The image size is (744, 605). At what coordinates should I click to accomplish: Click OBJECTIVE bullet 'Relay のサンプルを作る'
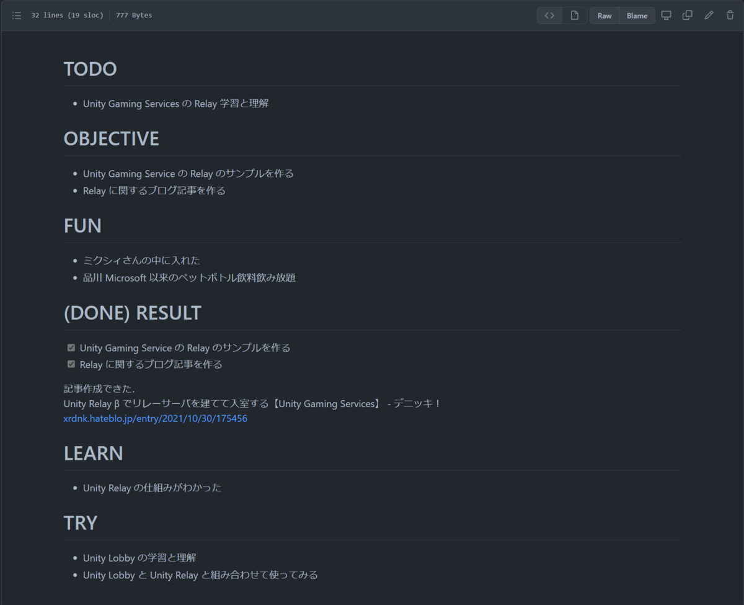tap(188, 173)
